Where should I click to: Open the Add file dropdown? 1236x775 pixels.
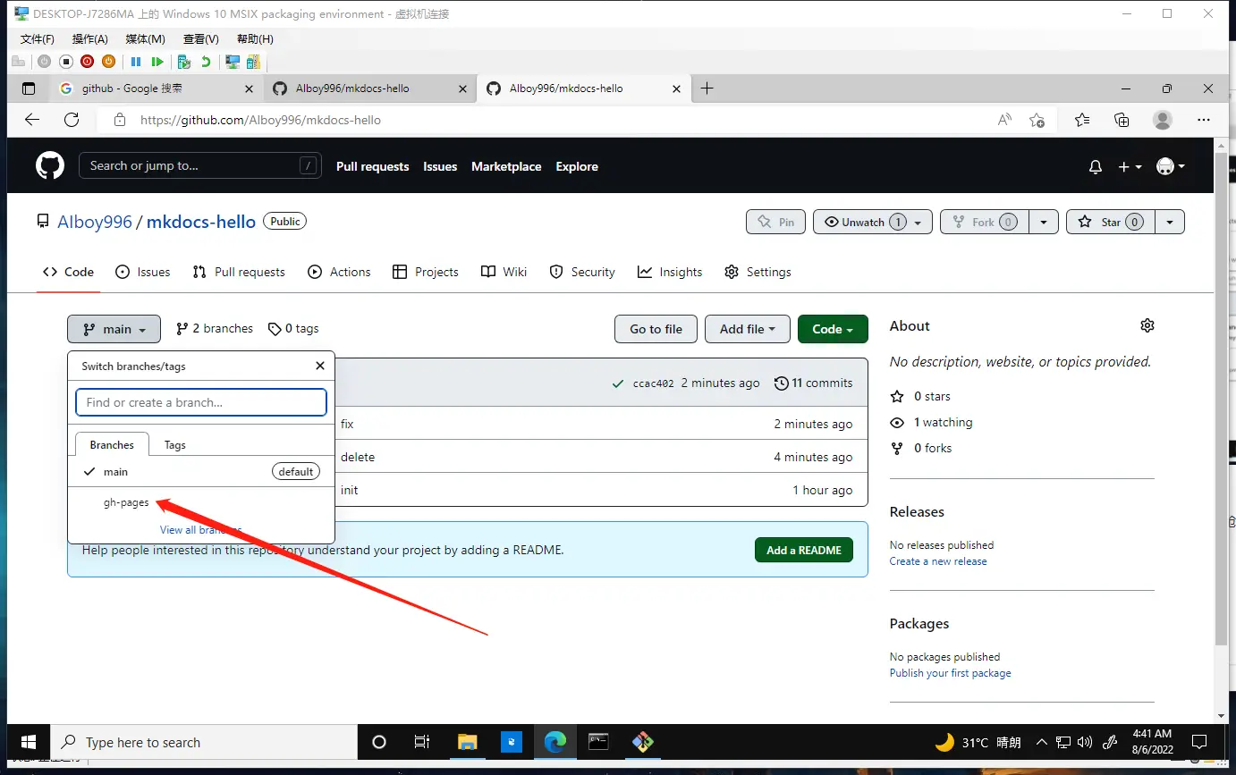tap(747, 330)
